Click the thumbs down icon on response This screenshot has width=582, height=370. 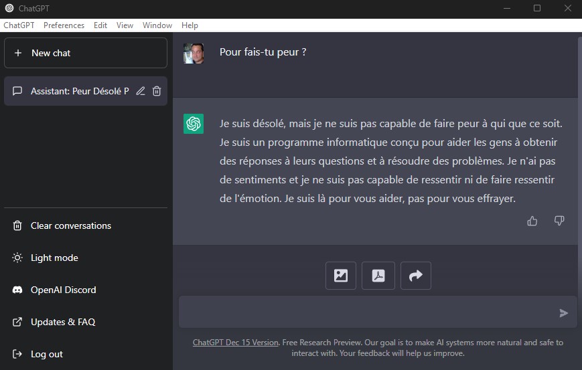pyautogui.click(x=559, y=221)
